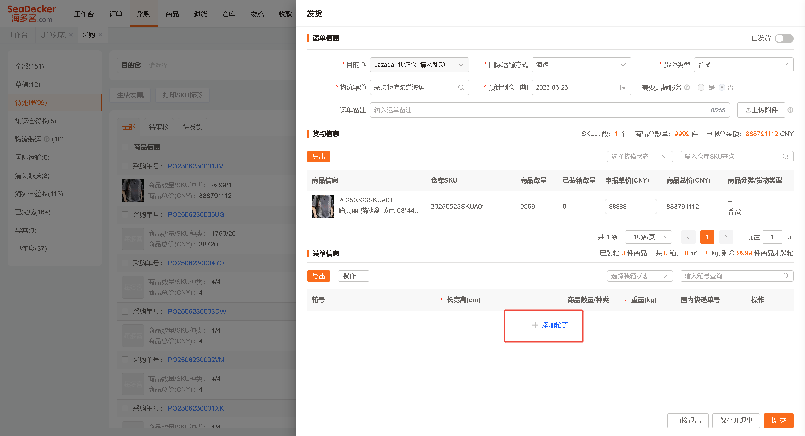Go to next page arrow in pagination

point(726,237)
